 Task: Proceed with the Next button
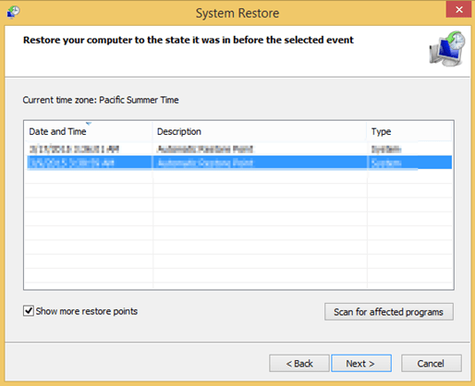click(361, 364)
